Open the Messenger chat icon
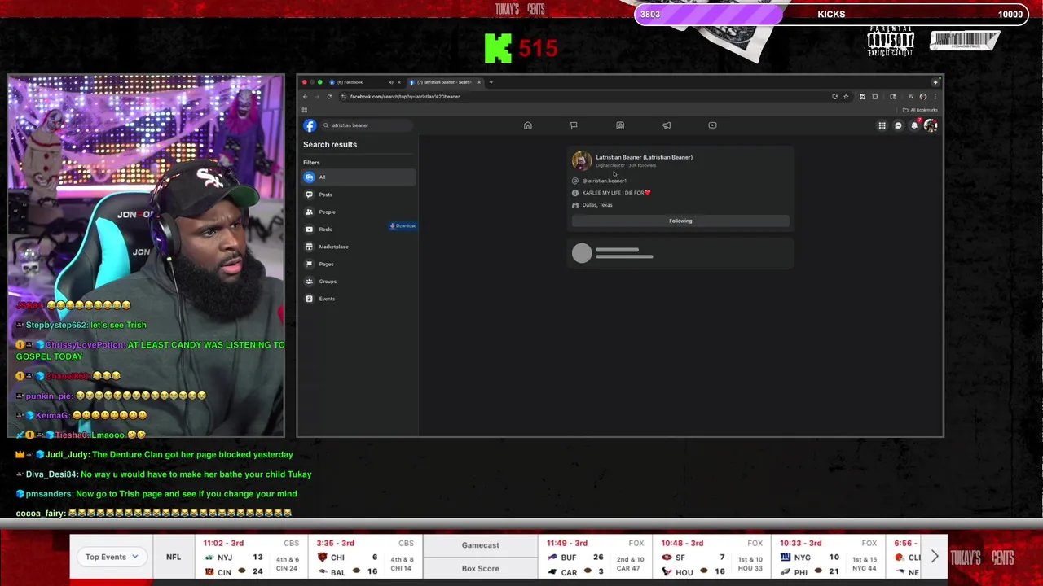This screenshot has width=1043, height=586. click(898, 125)
